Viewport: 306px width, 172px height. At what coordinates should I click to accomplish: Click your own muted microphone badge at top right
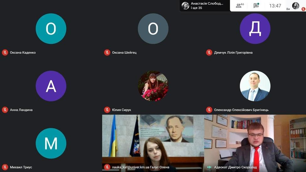point(303,9)
